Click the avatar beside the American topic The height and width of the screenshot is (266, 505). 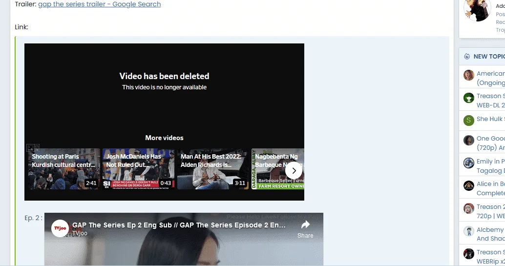(468, 75)
